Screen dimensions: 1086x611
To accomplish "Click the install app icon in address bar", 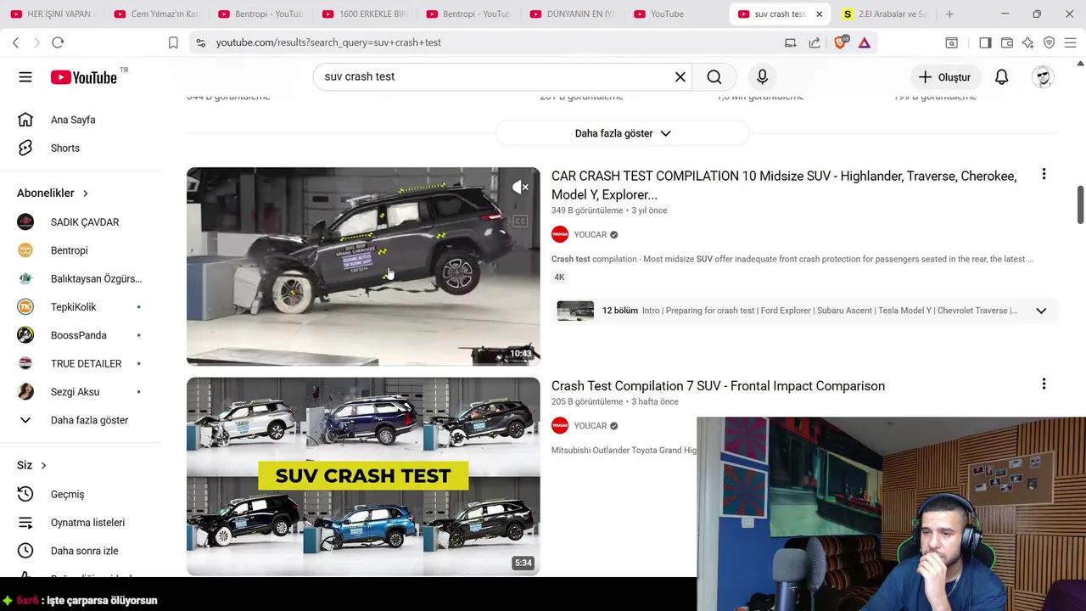I will pos(791,42).
